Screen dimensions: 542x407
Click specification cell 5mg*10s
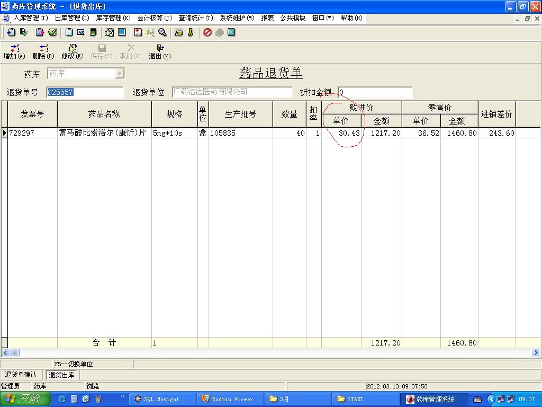pyautogui.click(x=175, y=133)
